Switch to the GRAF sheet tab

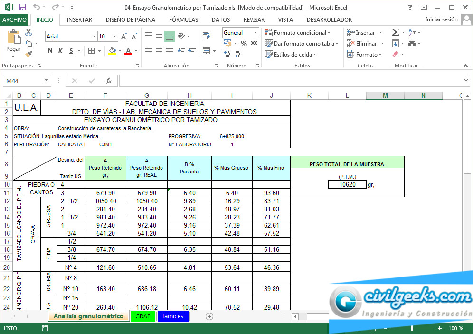click(x=142, y=316)
